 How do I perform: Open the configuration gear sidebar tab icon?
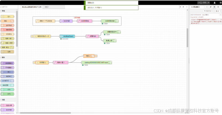(x=218, y=7)
